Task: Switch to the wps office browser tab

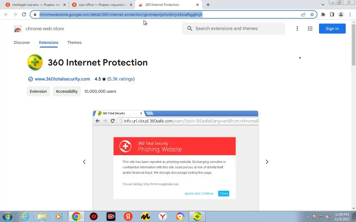Action: (102, 5)
